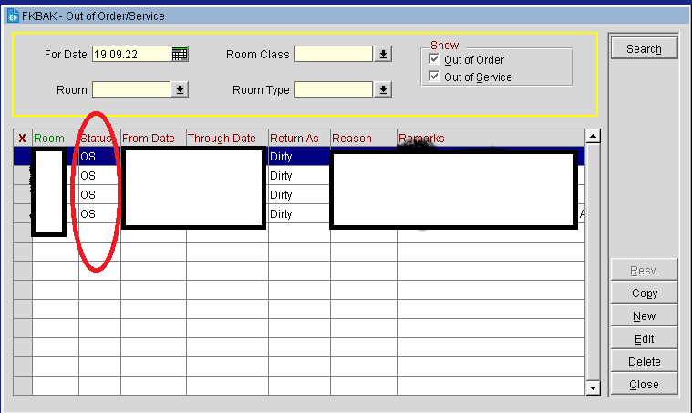
Task: Expand the Room Class dropdown
Action: click(384, 55)
